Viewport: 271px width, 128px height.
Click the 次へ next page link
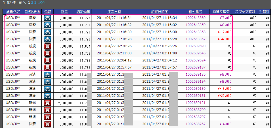click(42, 2)
